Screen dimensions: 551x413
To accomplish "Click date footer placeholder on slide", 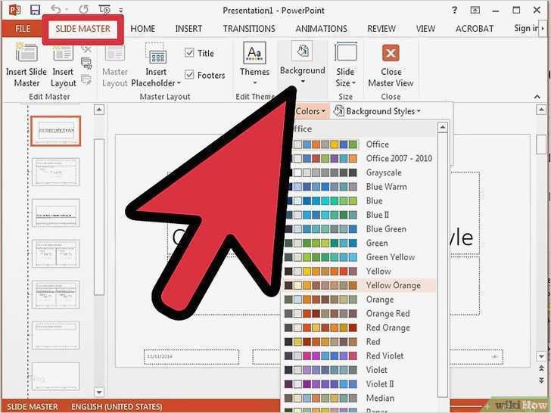I will click(x=191, y=356).
